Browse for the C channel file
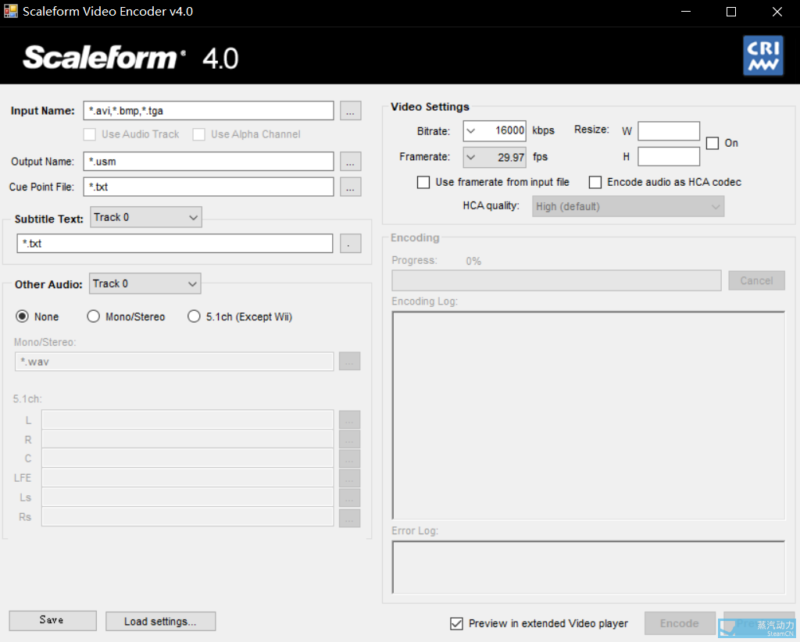 pyautogui.click(x=349, y=458)
